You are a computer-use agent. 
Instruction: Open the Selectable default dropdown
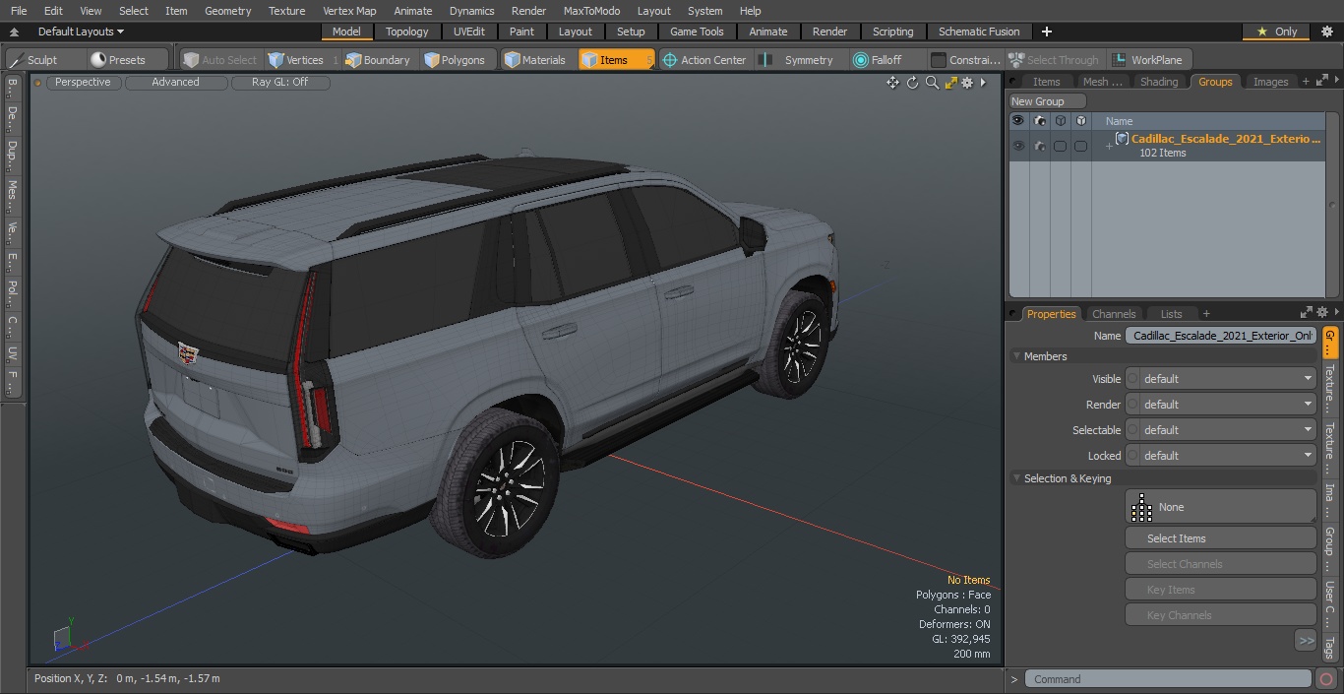click(x=1227, y=430)
